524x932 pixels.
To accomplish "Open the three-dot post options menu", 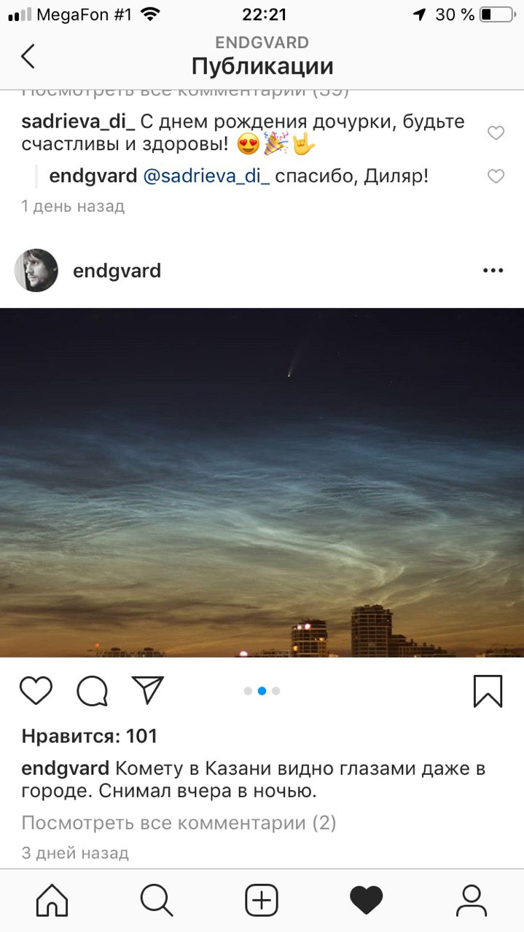I will point(493,271).
